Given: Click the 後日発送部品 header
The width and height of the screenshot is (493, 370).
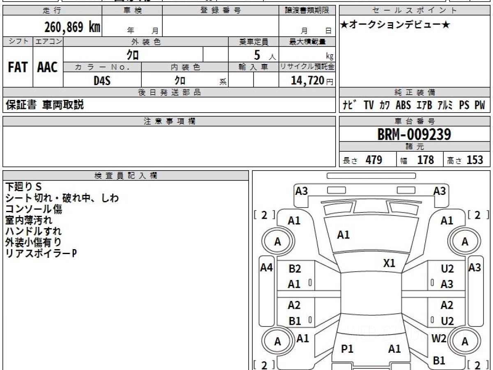Looking at the screenshot, I should click(x=169, y=92).
